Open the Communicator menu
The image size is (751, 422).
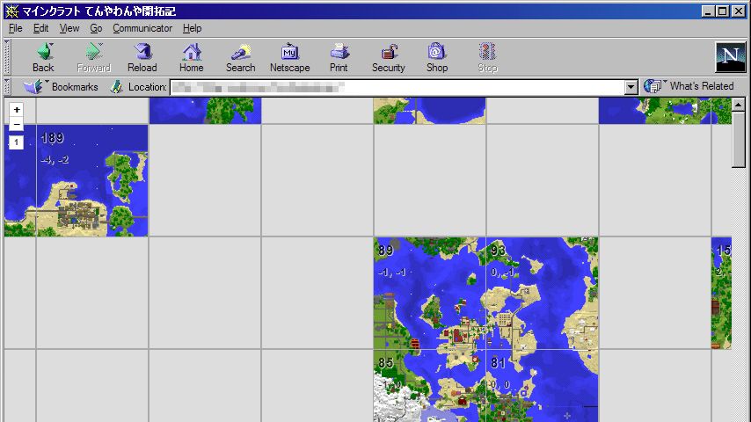(x=142, y=28)
